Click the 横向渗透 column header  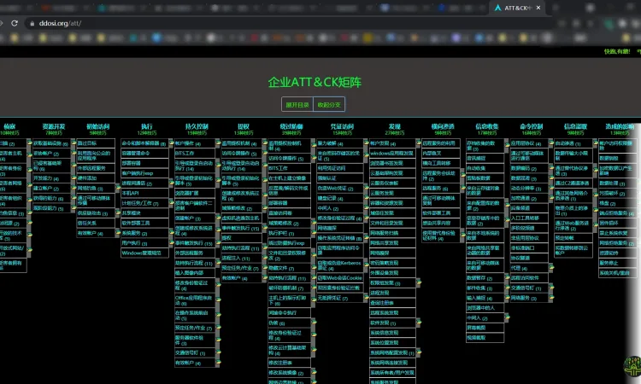pyautogui.click(x=443, y=126)
